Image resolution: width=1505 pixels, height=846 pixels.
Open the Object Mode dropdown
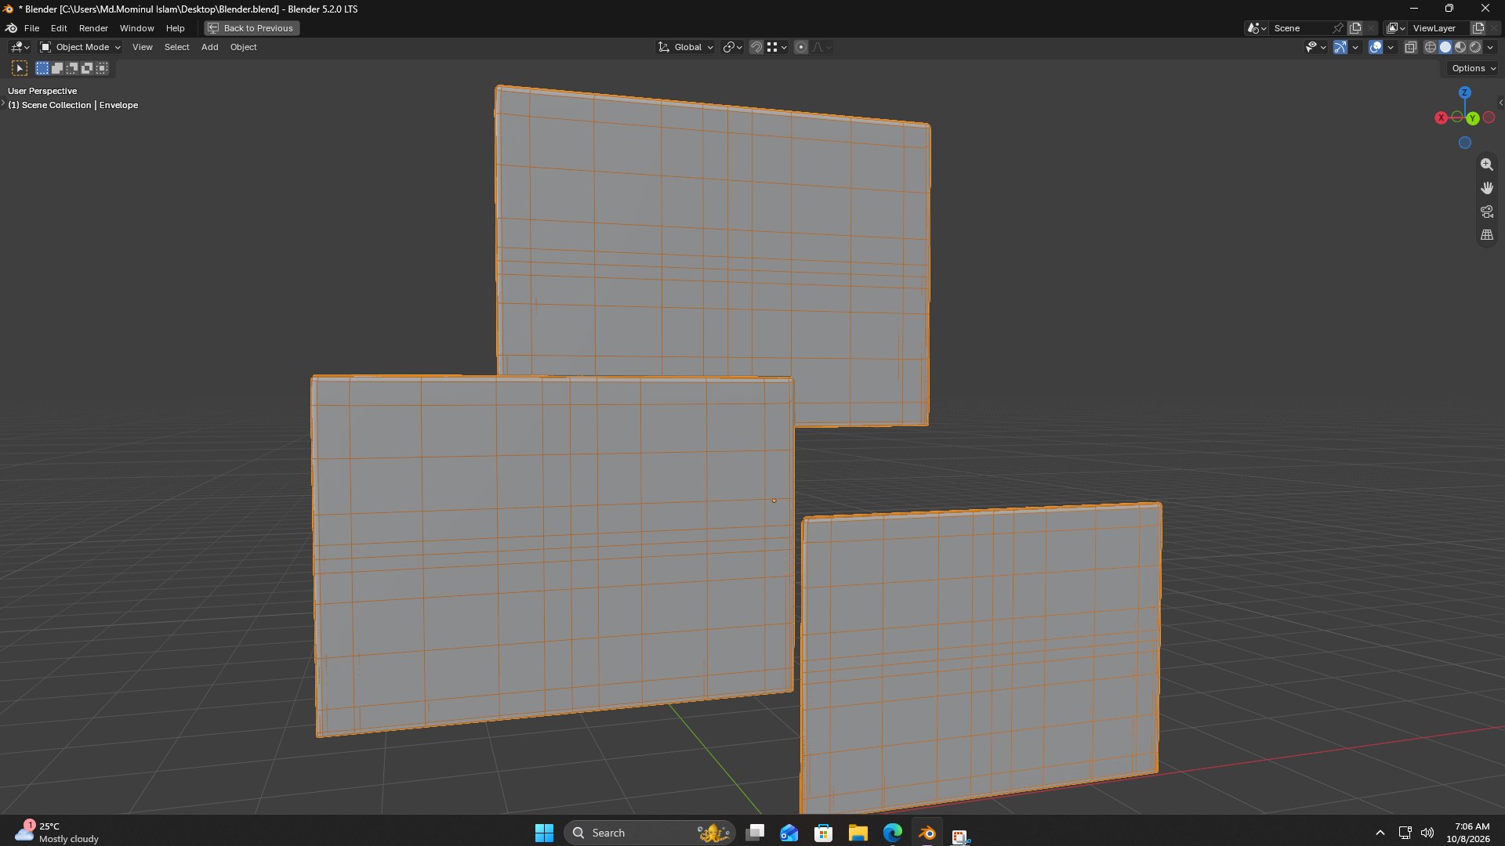click(80, 47)
